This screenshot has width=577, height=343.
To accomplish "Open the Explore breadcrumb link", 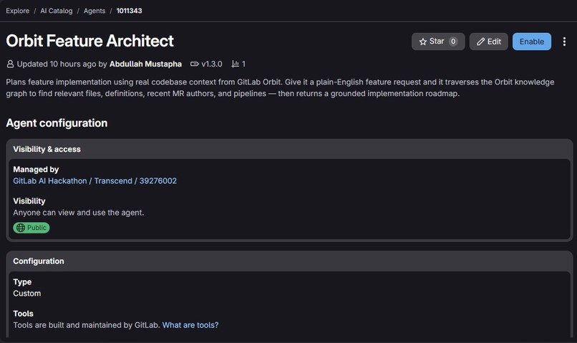I will coord(17,11).
